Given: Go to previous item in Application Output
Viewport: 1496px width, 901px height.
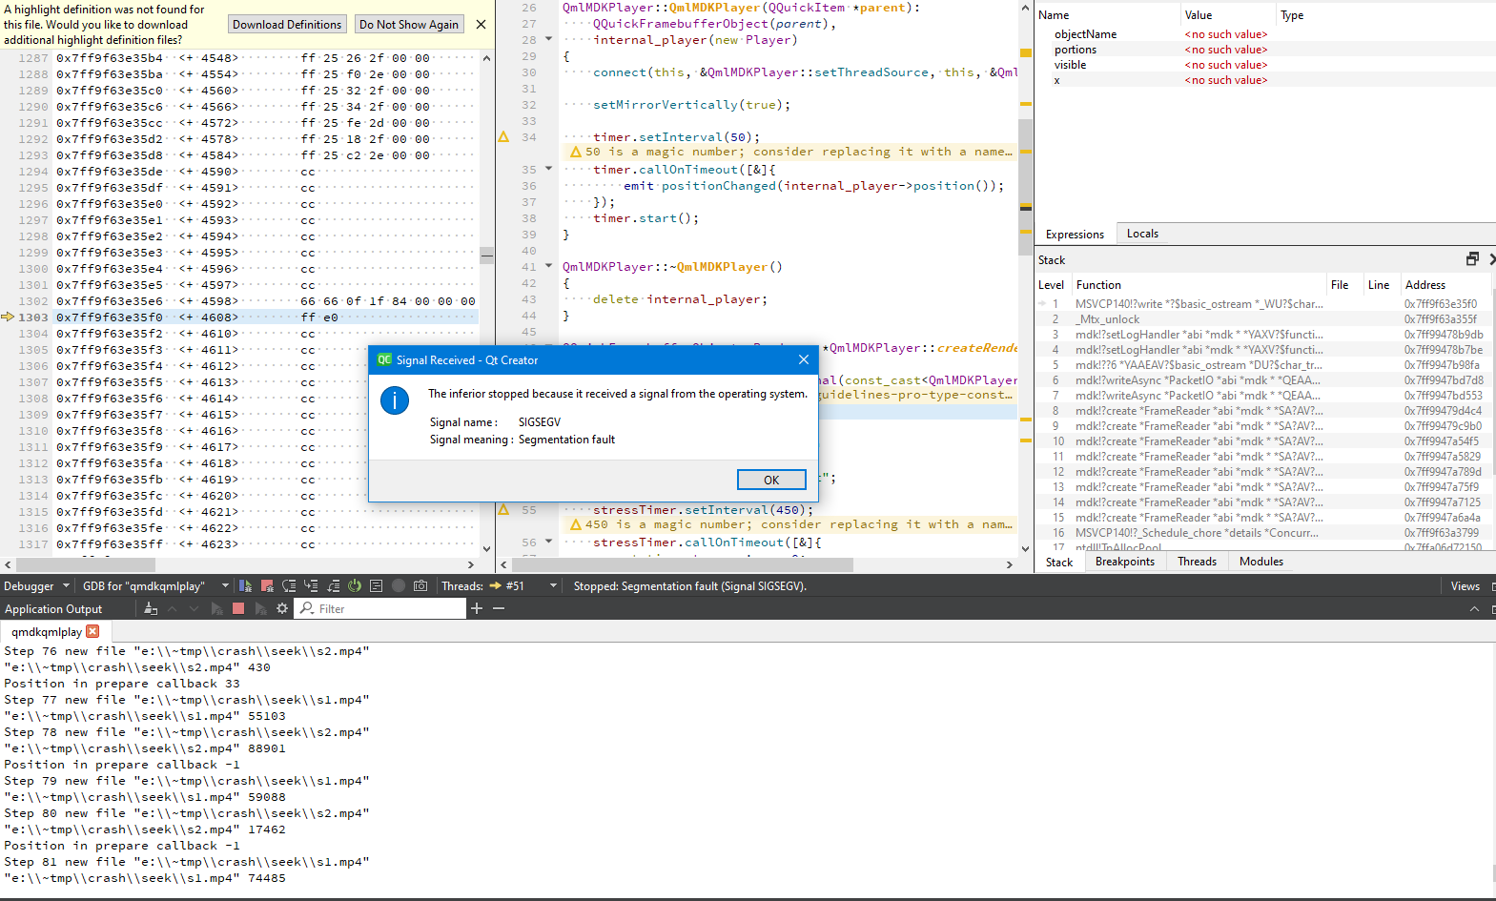Looking at the screenshot, I should [x=172, y=608].
